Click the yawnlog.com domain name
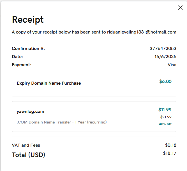The height and width of the screenshot is (171, 187). pyautogui.click(x=31, y=111)
